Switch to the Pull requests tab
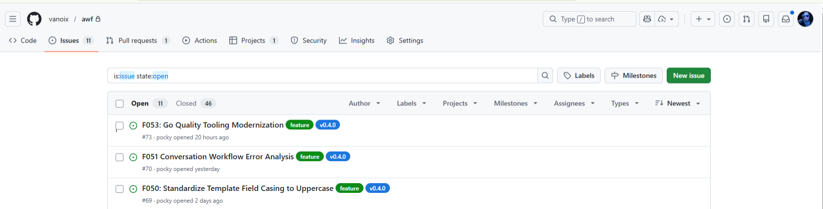 [x=138, y=41]
